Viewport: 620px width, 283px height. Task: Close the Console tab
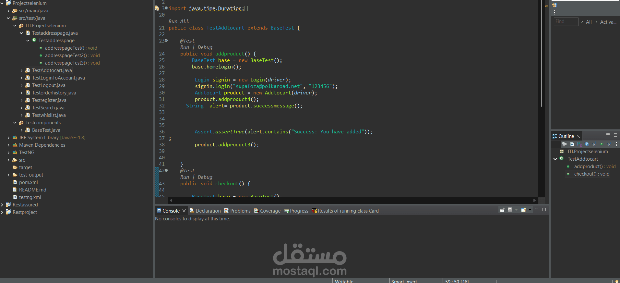pos(184,211)
